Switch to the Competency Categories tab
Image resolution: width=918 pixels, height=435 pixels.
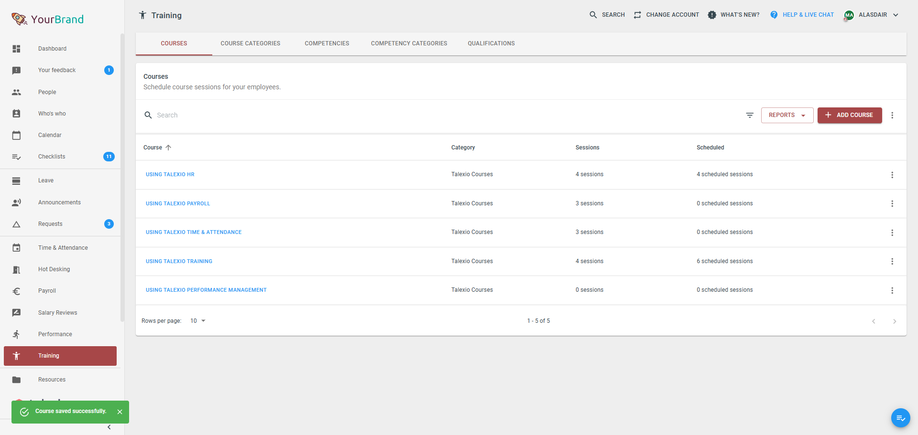[409, 43]
